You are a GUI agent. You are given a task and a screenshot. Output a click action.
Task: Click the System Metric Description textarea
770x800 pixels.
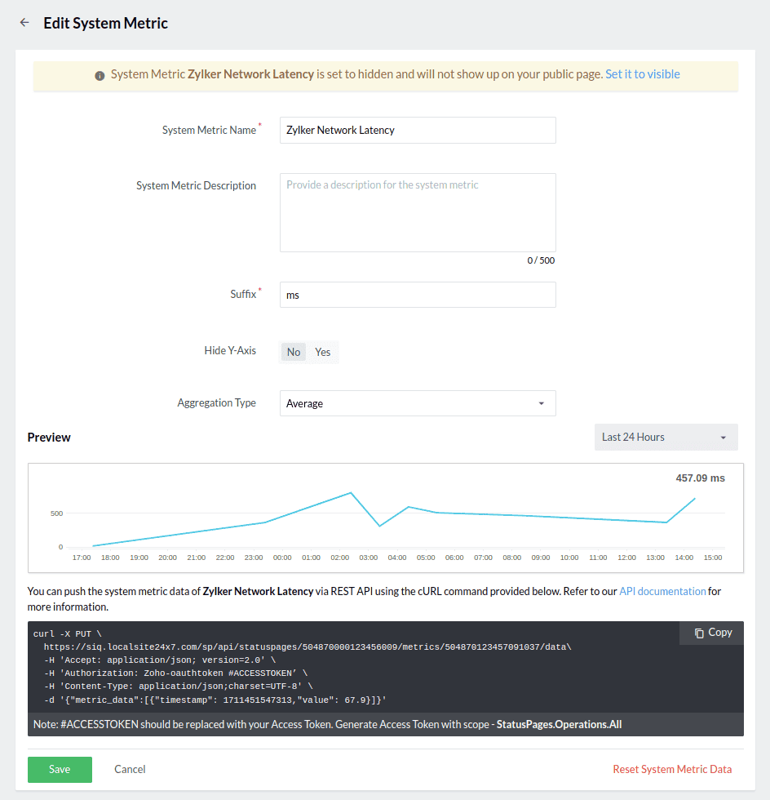click(x=417, y=212)
